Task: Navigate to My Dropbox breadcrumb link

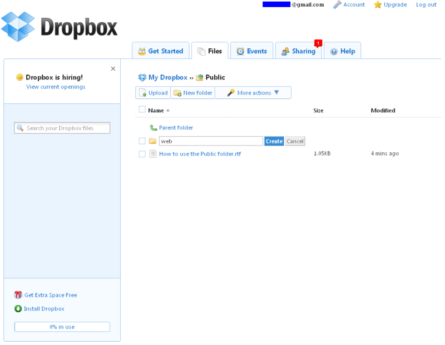Action: pyautogui.click(x=168, y=77)
